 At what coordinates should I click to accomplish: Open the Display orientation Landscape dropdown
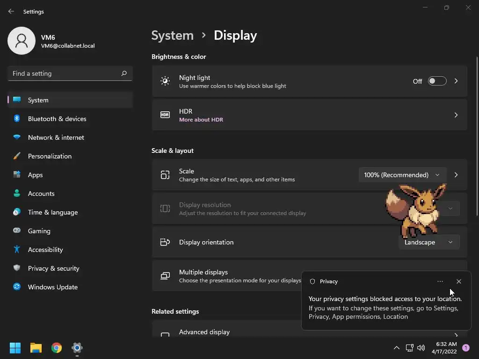pos(428,242)
